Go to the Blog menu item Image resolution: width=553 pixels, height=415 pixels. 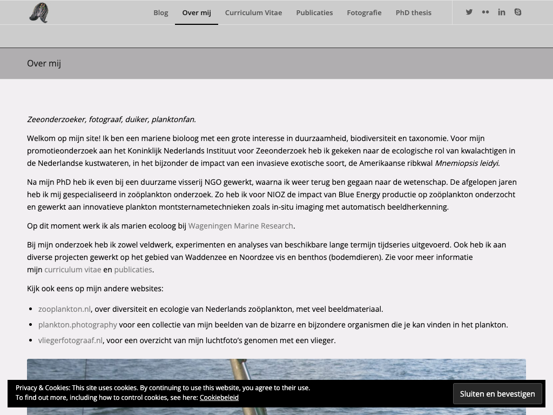(x=160, y=12)
